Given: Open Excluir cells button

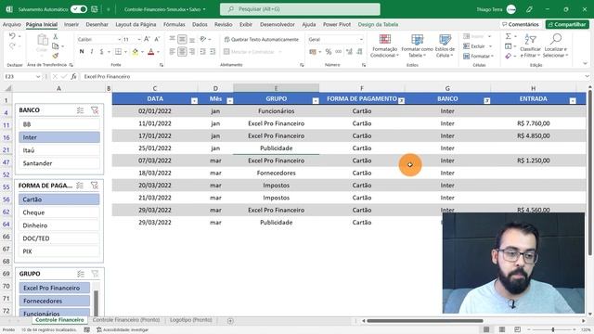Looking at the screenshot, I should [x=477, y=46].
